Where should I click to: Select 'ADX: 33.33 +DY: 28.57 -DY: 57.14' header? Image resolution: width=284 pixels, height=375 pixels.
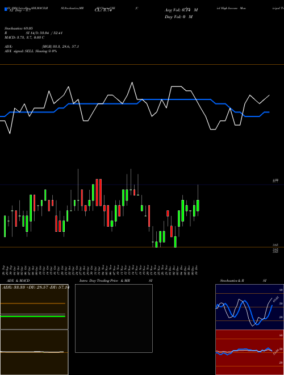click(x=35, y=287)
